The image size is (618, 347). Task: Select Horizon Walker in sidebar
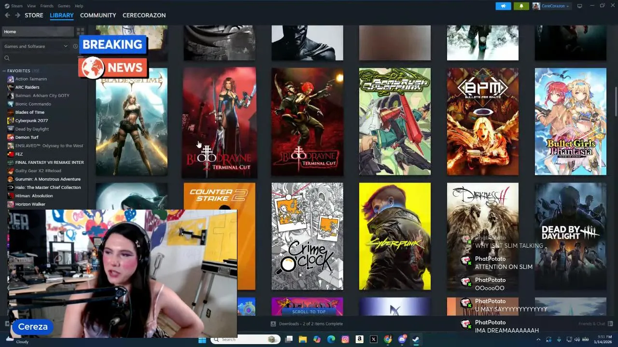click(30, 204)
